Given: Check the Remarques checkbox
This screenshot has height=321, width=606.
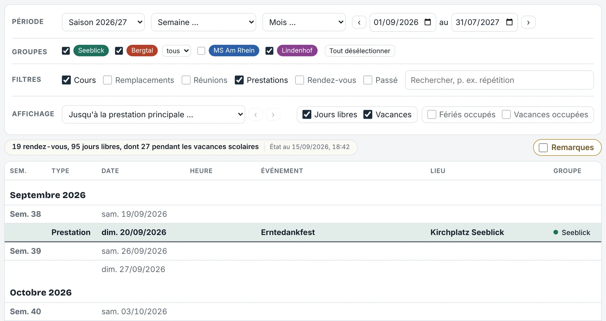Looking at the screenshot, I should click(543, 147).
